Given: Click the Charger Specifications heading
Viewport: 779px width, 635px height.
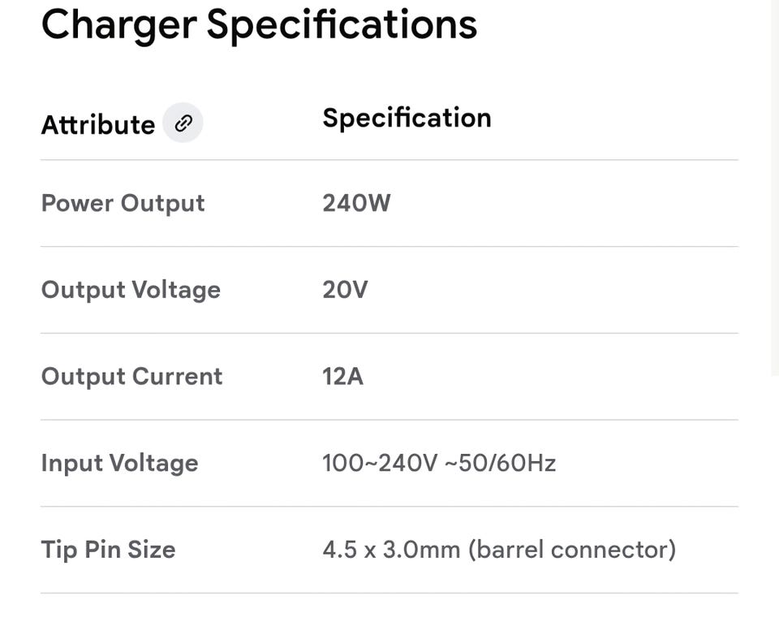Looking at the screenshot, I should [x=259, y=24].
